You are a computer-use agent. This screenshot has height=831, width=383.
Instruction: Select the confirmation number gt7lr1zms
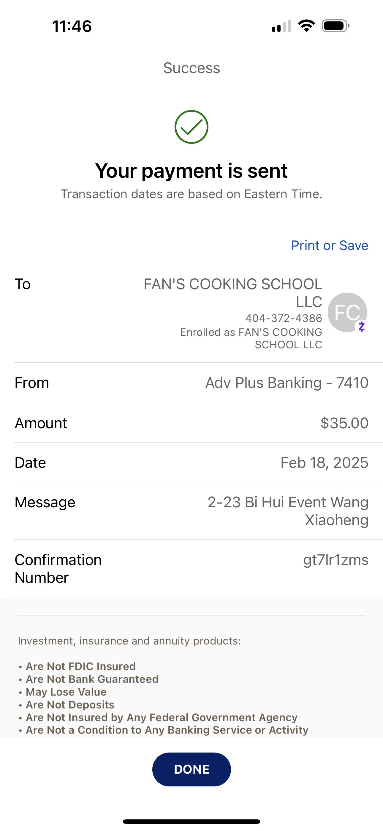click(x=335, y=560)
